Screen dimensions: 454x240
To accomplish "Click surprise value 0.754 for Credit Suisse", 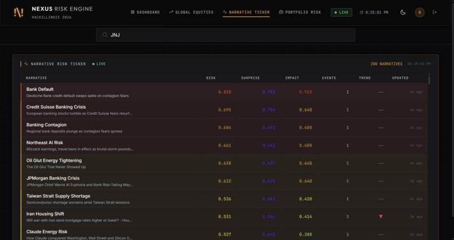I will (269, 110).
